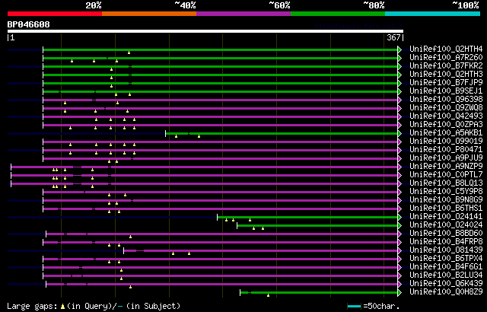Click the purple arrowhead of UniRef100_C0PTL7 row

tap(399, 175)
